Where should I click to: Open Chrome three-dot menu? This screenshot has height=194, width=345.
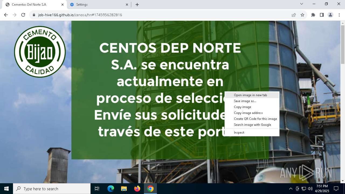[x=339, y=15]
